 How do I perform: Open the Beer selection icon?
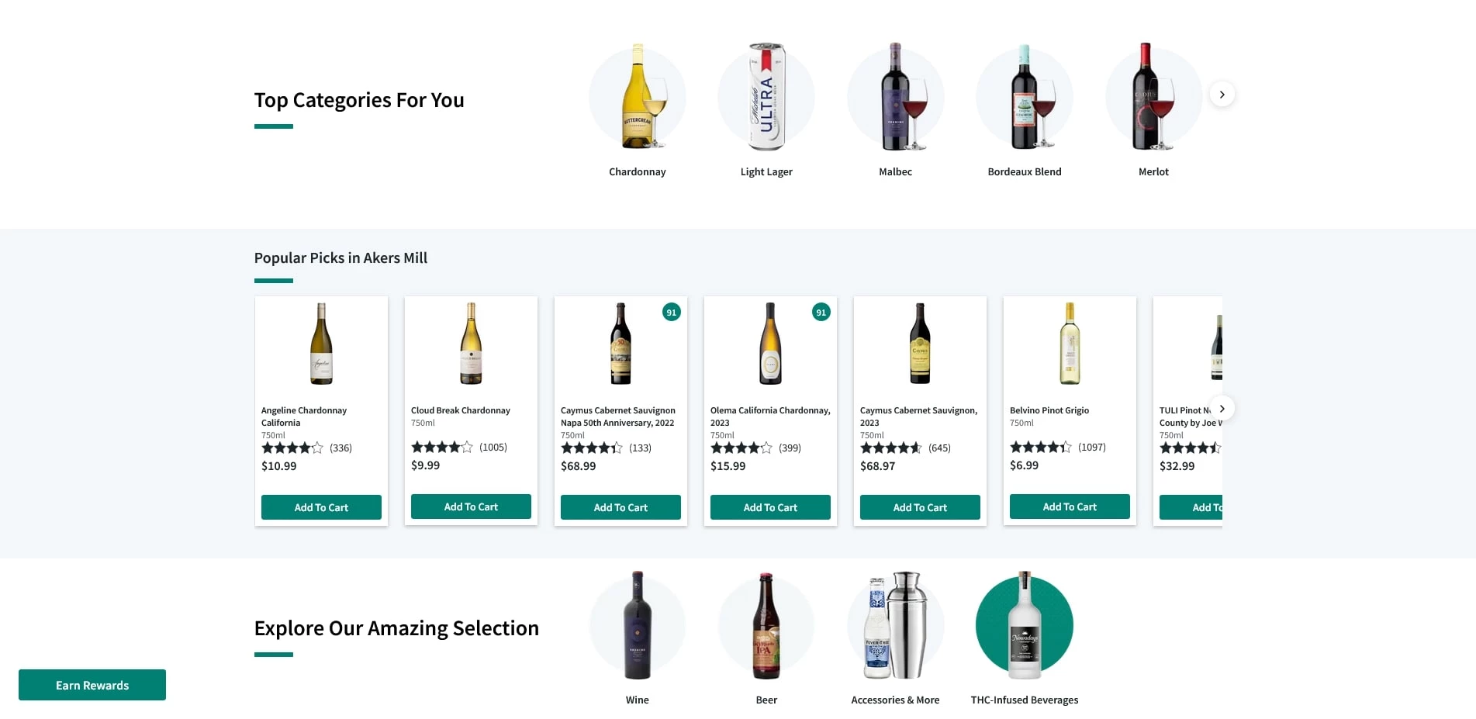click(x=766, y=625)
